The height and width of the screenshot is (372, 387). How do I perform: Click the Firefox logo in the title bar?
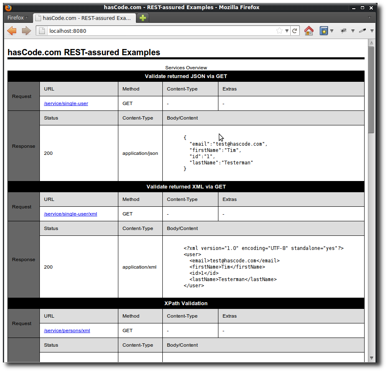coord(7,7)
